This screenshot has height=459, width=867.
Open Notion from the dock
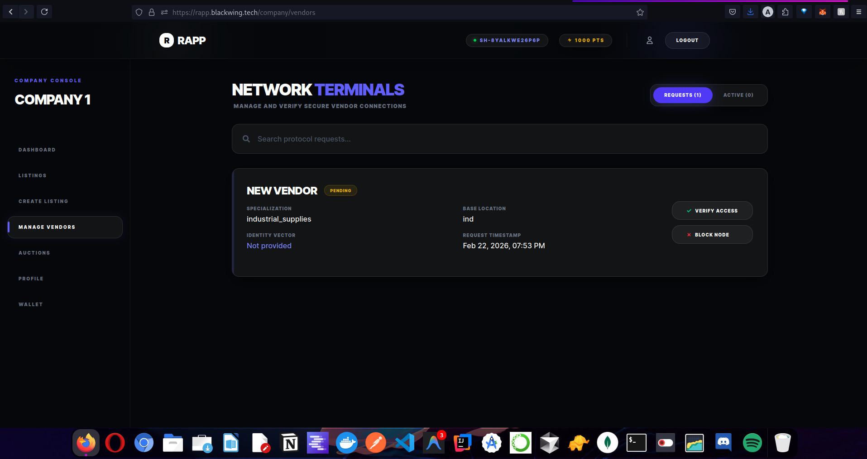289,443
